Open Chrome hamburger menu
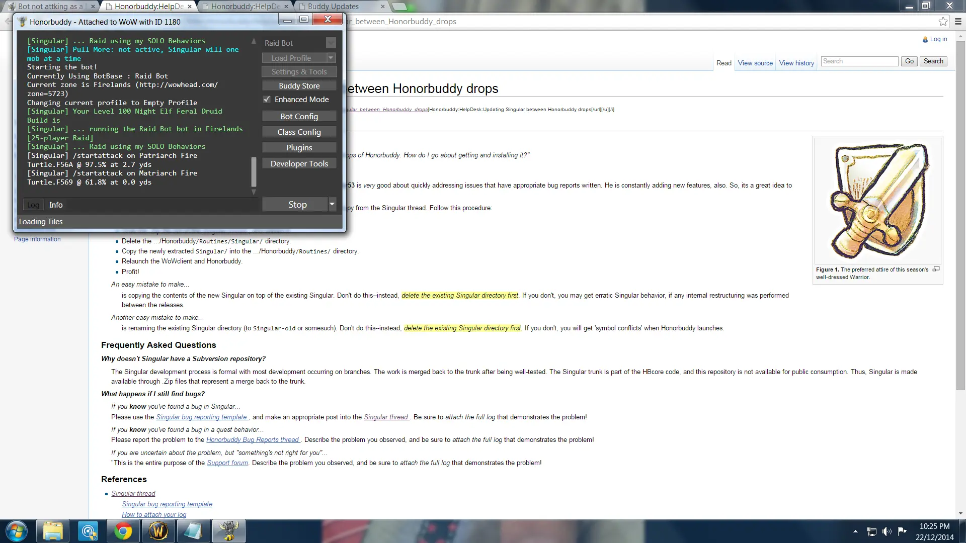Image resolution: width=966 pixels, height=543 pixels. coord(958,22)
